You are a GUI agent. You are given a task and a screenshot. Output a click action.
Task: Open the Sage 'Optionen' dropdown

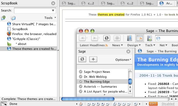coord(123,60)
